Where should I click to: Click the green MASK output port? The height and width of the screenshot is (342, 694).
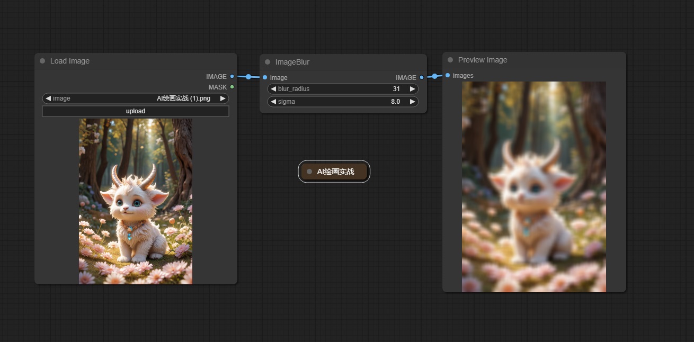pyautogui.click(x=232, y=87)
